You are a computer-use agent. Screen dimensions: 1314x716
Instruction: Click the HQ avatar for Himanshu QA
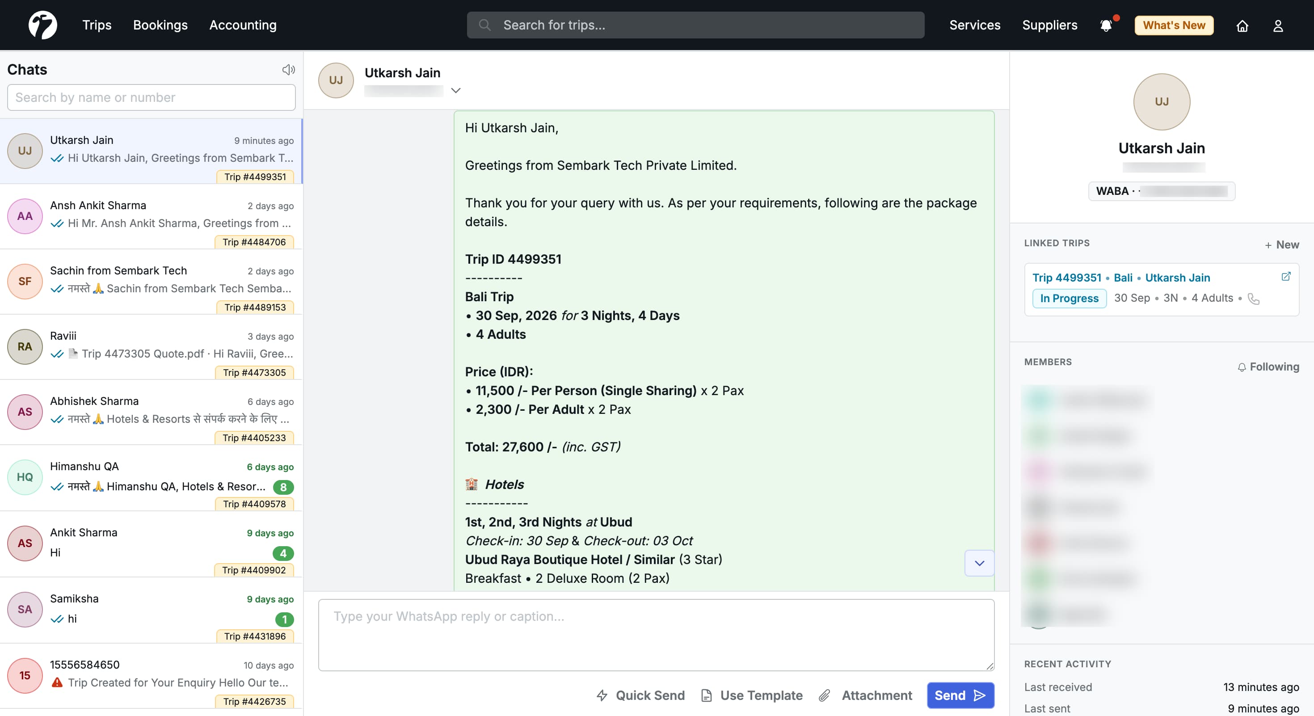[25, 477]
